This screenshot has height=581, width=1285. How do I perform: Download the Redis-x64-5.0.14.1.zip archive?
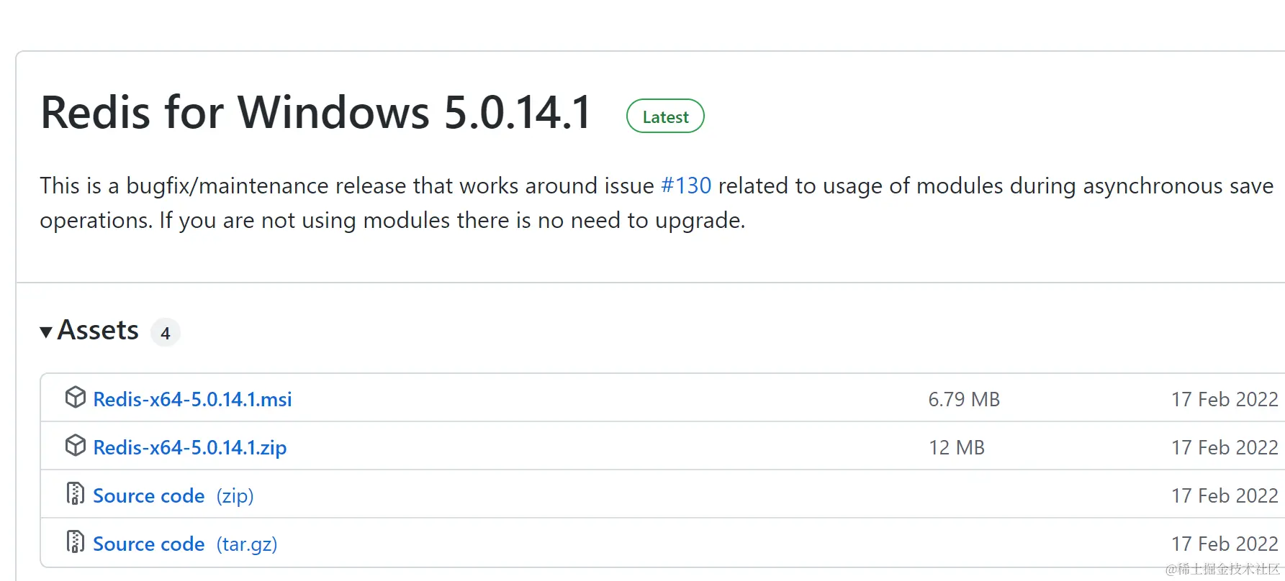point(190,447)
